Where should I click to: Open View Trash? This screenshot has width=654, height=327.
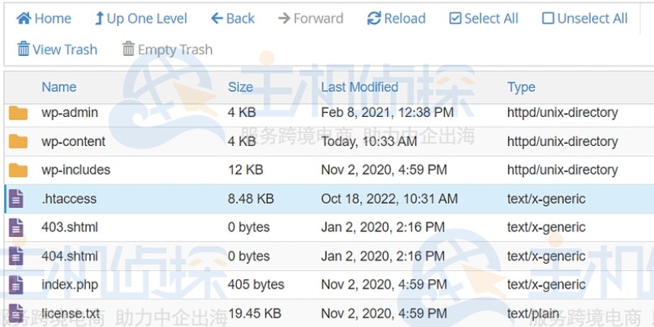point(57,49)
